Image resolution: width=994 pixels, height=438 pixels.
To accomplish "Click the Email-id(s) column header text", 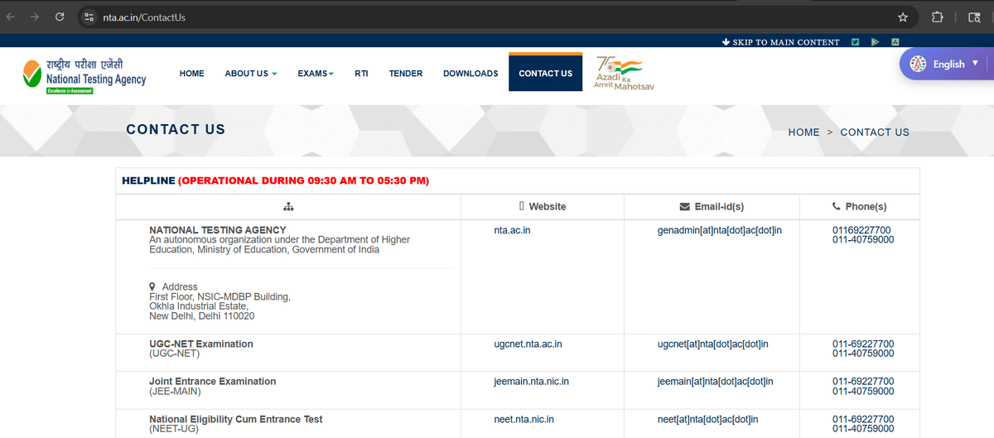I will (719, 206).
